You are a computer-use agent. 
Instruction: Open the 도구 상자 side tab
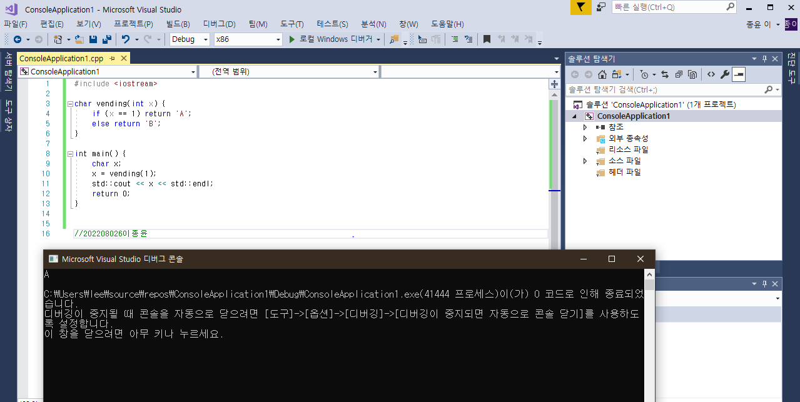pyautogui.click(x=9, y=116)
